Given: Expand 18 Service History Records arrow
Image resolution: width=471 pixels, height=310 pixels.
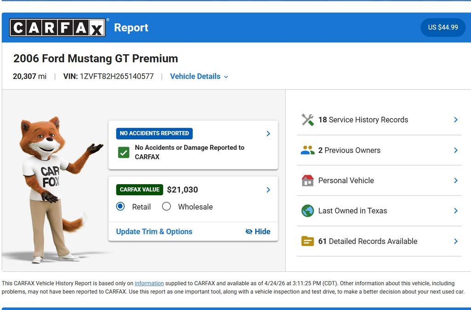Looking at the screenshot, I should coord(455,120).
